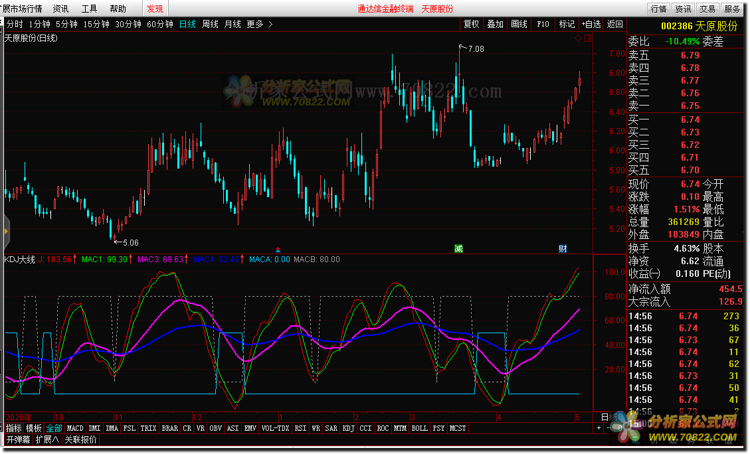Open the 工具 menu
Image resolution: width=750 pixels, height=454 pixels.
coord(90,9)
